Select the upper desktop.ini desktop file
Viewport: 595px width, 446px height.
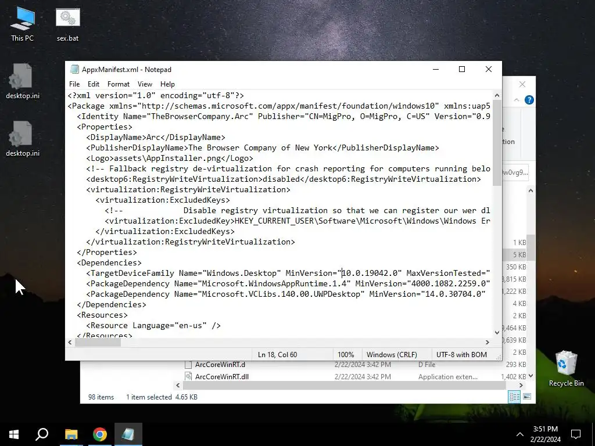tap(23, 81)
